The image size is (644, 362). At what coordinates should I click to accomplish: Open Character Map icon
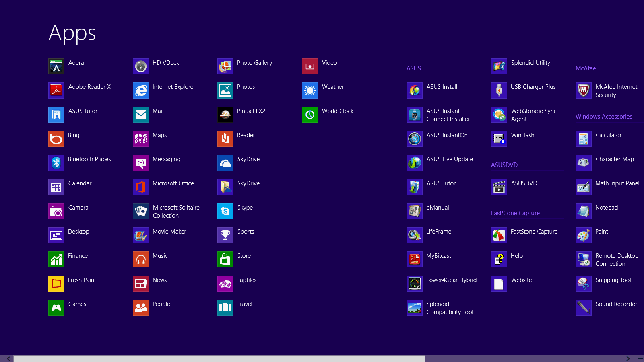click(x=584, y=163)
